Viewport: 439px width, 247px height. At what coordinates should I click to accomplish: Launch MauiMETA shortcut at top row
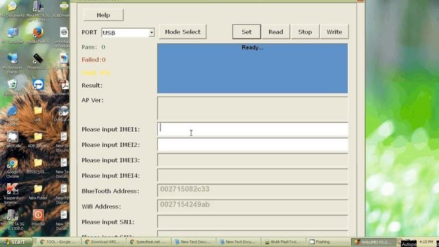pos(38,11)
